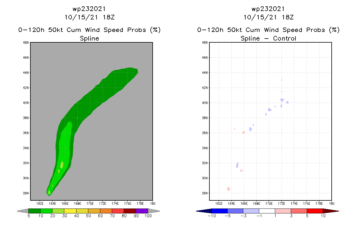Click the '50' tick label on the probability colorbar
Screen dimensions: 358x232
[x=88, y=216]
